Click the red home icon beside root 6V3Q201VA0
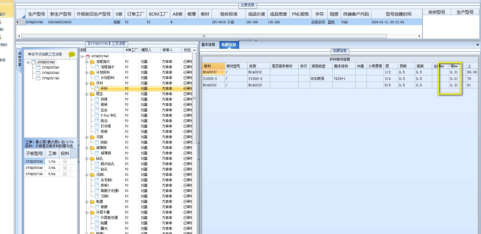 coord(88,56)
